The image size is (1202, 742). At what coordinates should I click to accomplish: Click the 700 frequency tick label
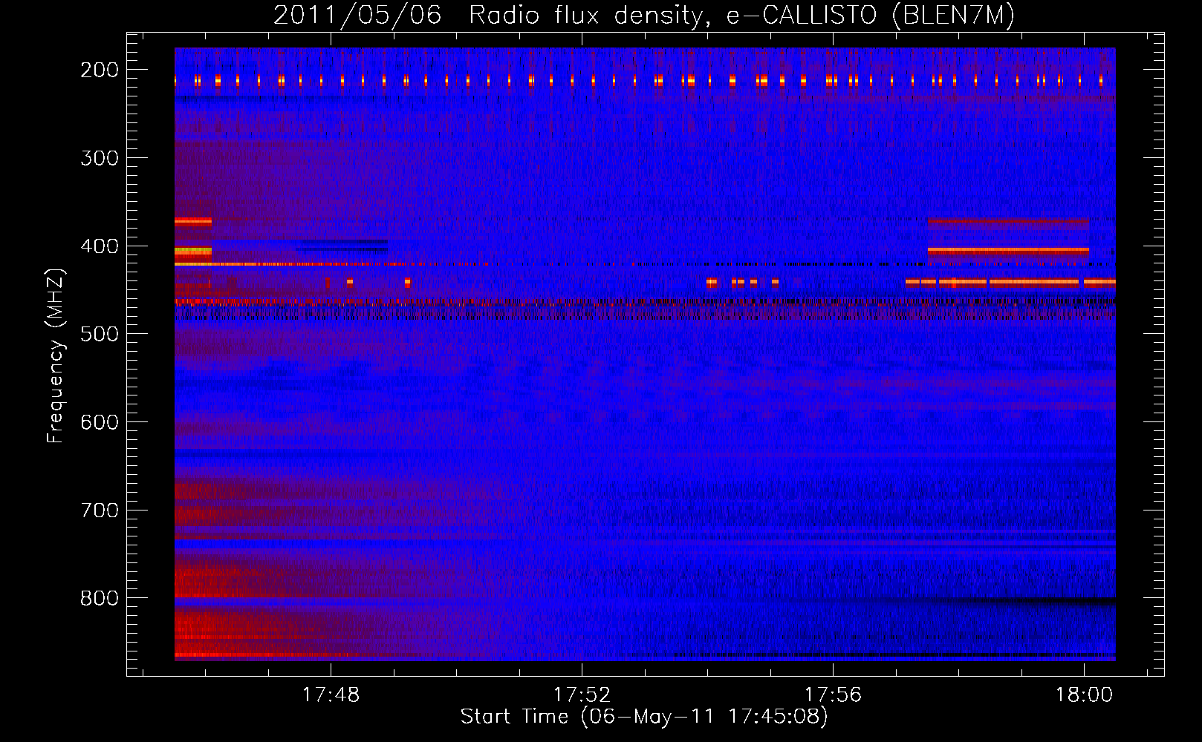tap(100, 510)
